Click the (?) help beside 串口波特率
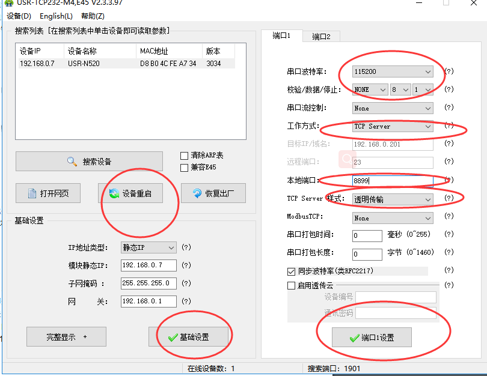The width and height of the screenshot is (487, 376). pyautogui.click(x=449, y=71)
